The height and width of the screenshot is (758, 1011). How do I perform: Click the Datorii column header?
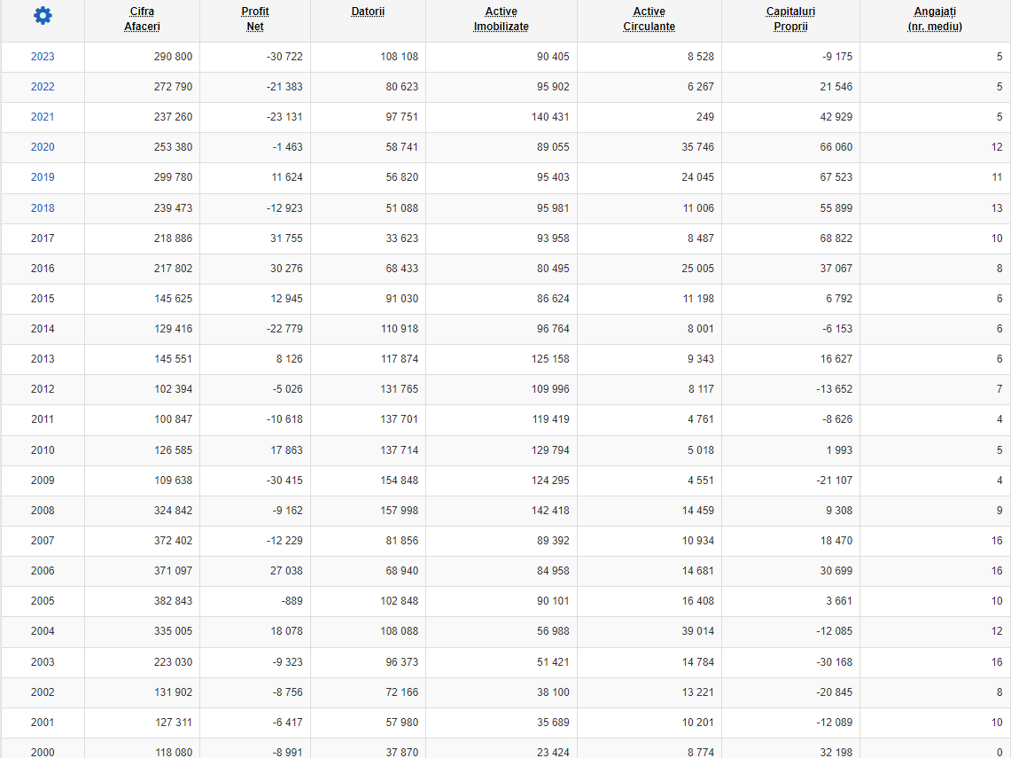(x=369, y=12)
